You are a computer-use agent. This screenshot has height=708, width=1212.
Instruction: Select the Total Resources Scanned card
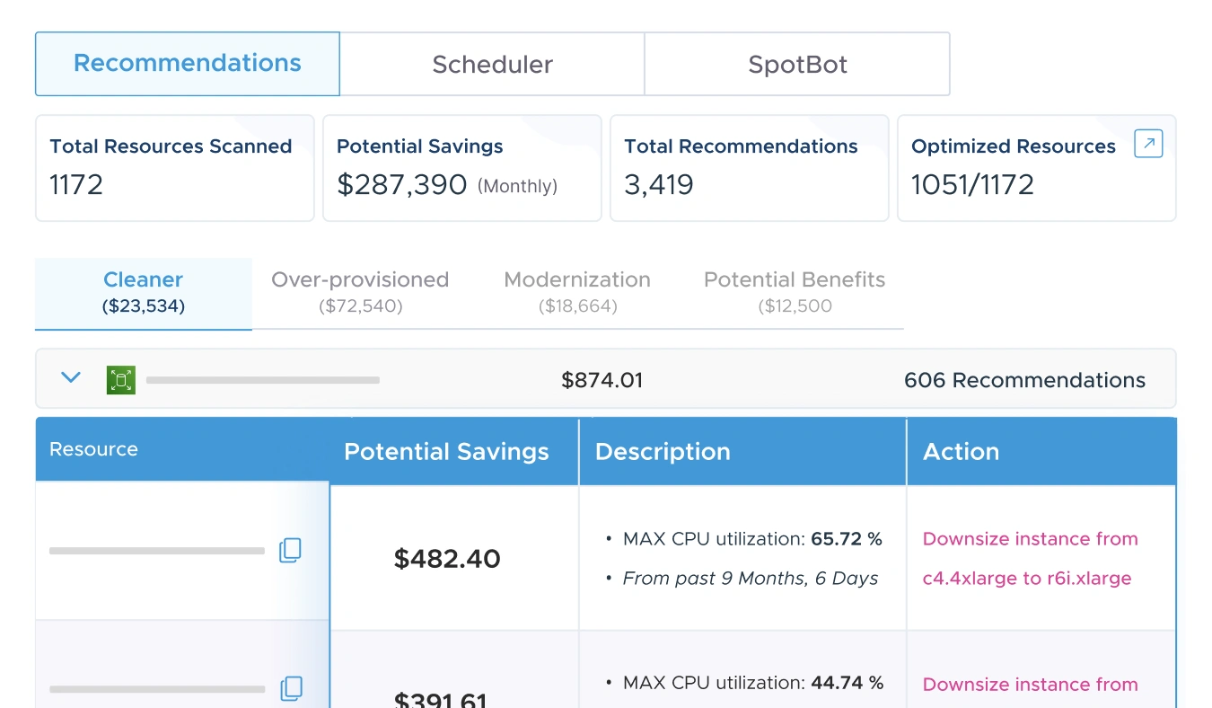(x=174, y=167)
